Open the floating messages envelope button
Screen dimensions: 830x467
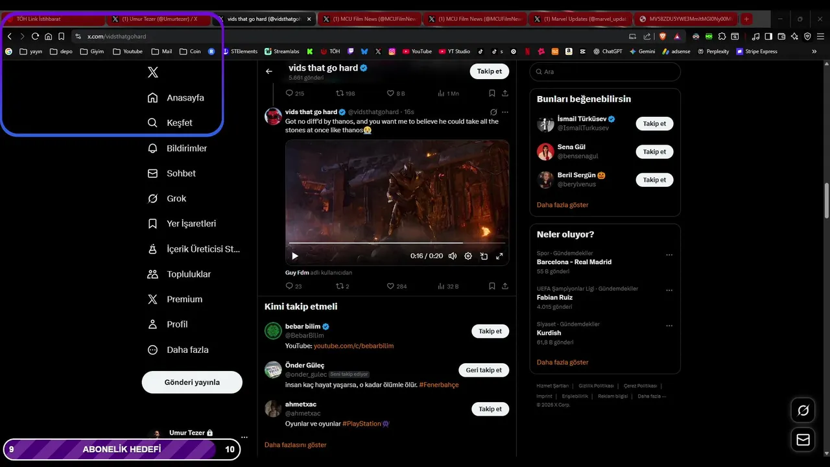point(803,440)
